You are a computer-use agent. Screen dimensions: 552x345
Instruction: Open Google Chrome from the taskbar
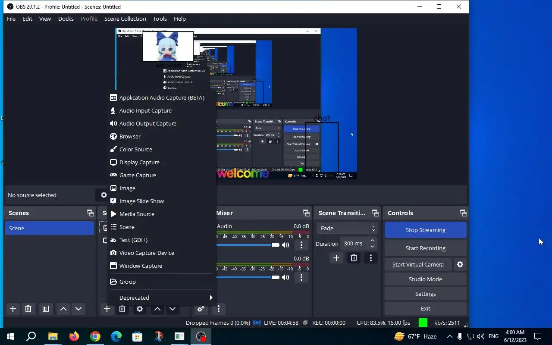click(95, 336)
